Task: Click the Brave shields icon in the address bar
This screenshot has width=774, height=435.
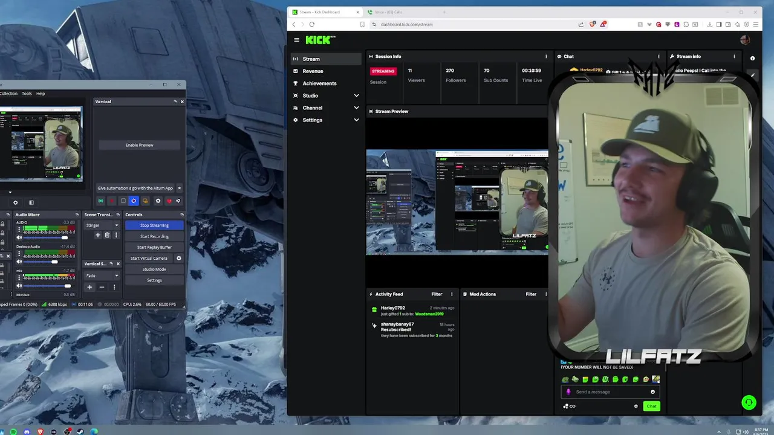Action: (592, 24)
